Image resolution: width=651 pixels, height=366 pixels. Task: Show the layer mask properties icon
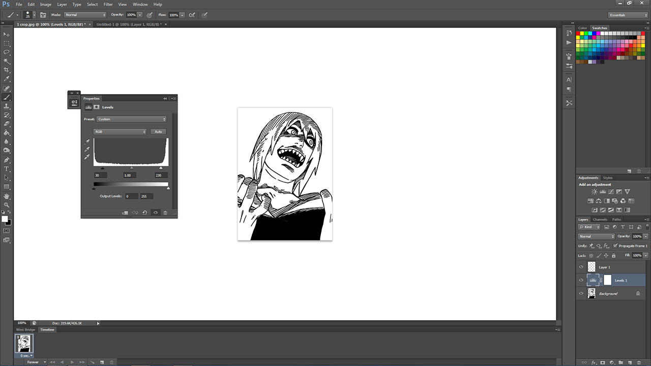pos(97,107)
